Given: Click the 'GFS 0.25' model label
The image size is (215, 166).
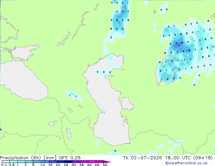Looking at the screenshot, I should [70, 158].
